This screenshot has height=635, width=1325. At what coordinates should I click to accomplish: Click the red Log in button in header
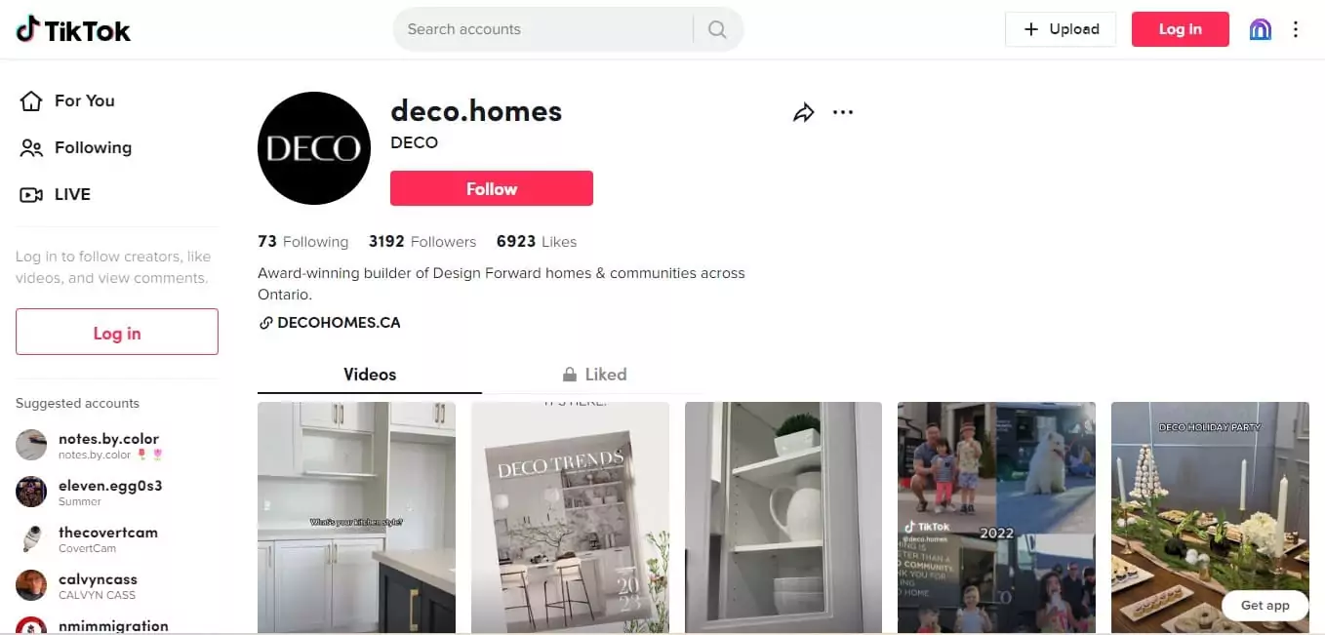pos(1181,29)
